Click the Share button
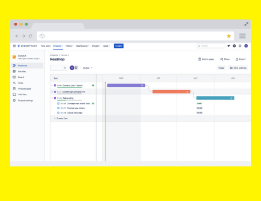This screenshot has height=201, width=261. pyautogui.click(x=225, y=59)
